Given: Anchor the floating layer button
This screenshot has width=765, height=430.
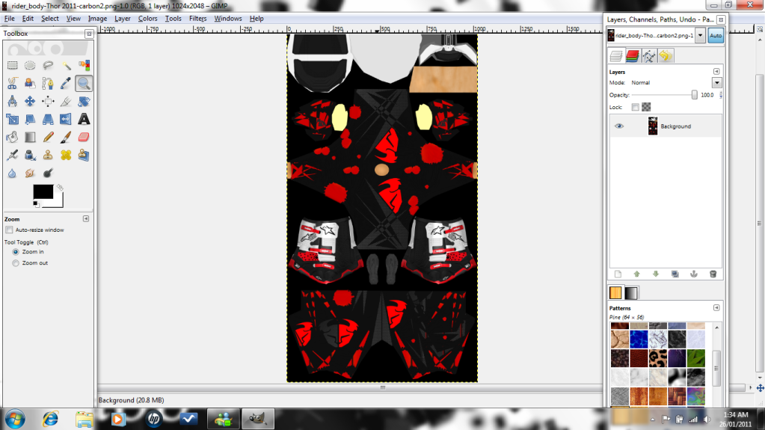Looking at the screenshot, I should pyautogui.click(x=694, y=274).
